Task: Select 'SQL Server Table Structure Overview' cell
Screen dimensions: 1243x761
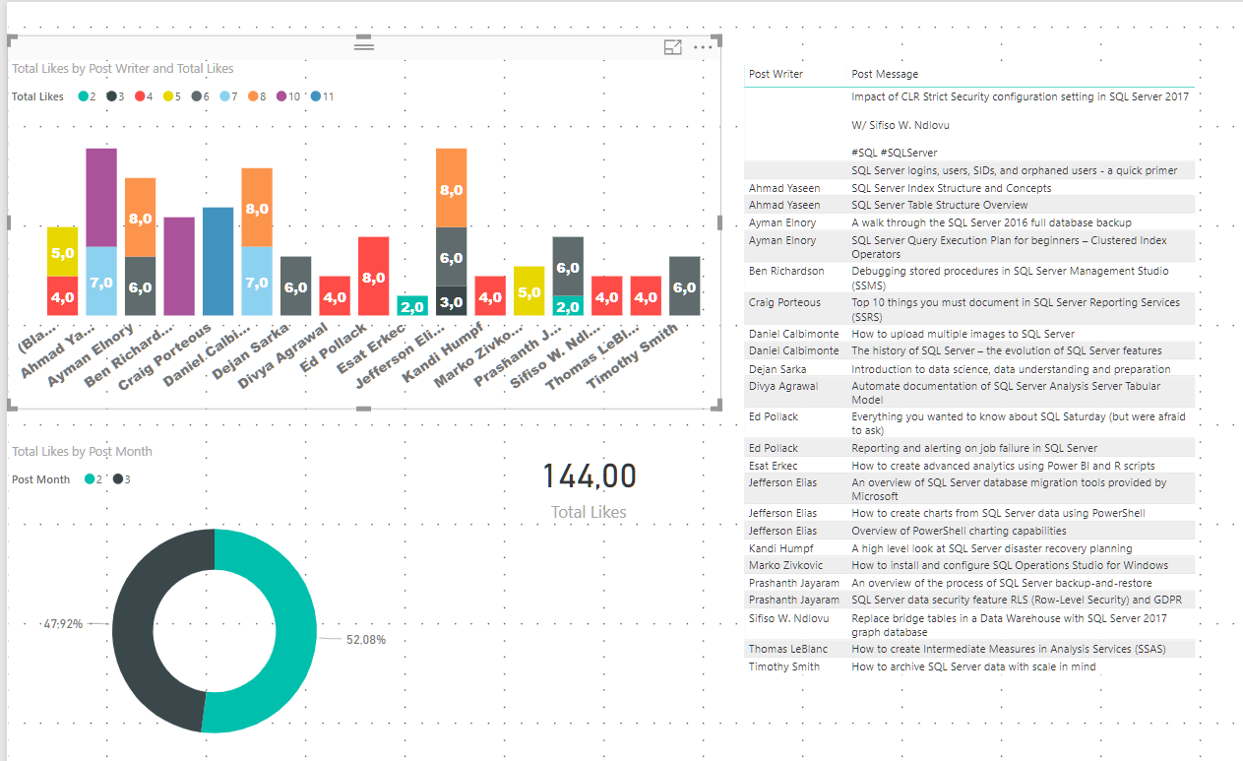Action: pyautogui.click(x=940, y=205)
